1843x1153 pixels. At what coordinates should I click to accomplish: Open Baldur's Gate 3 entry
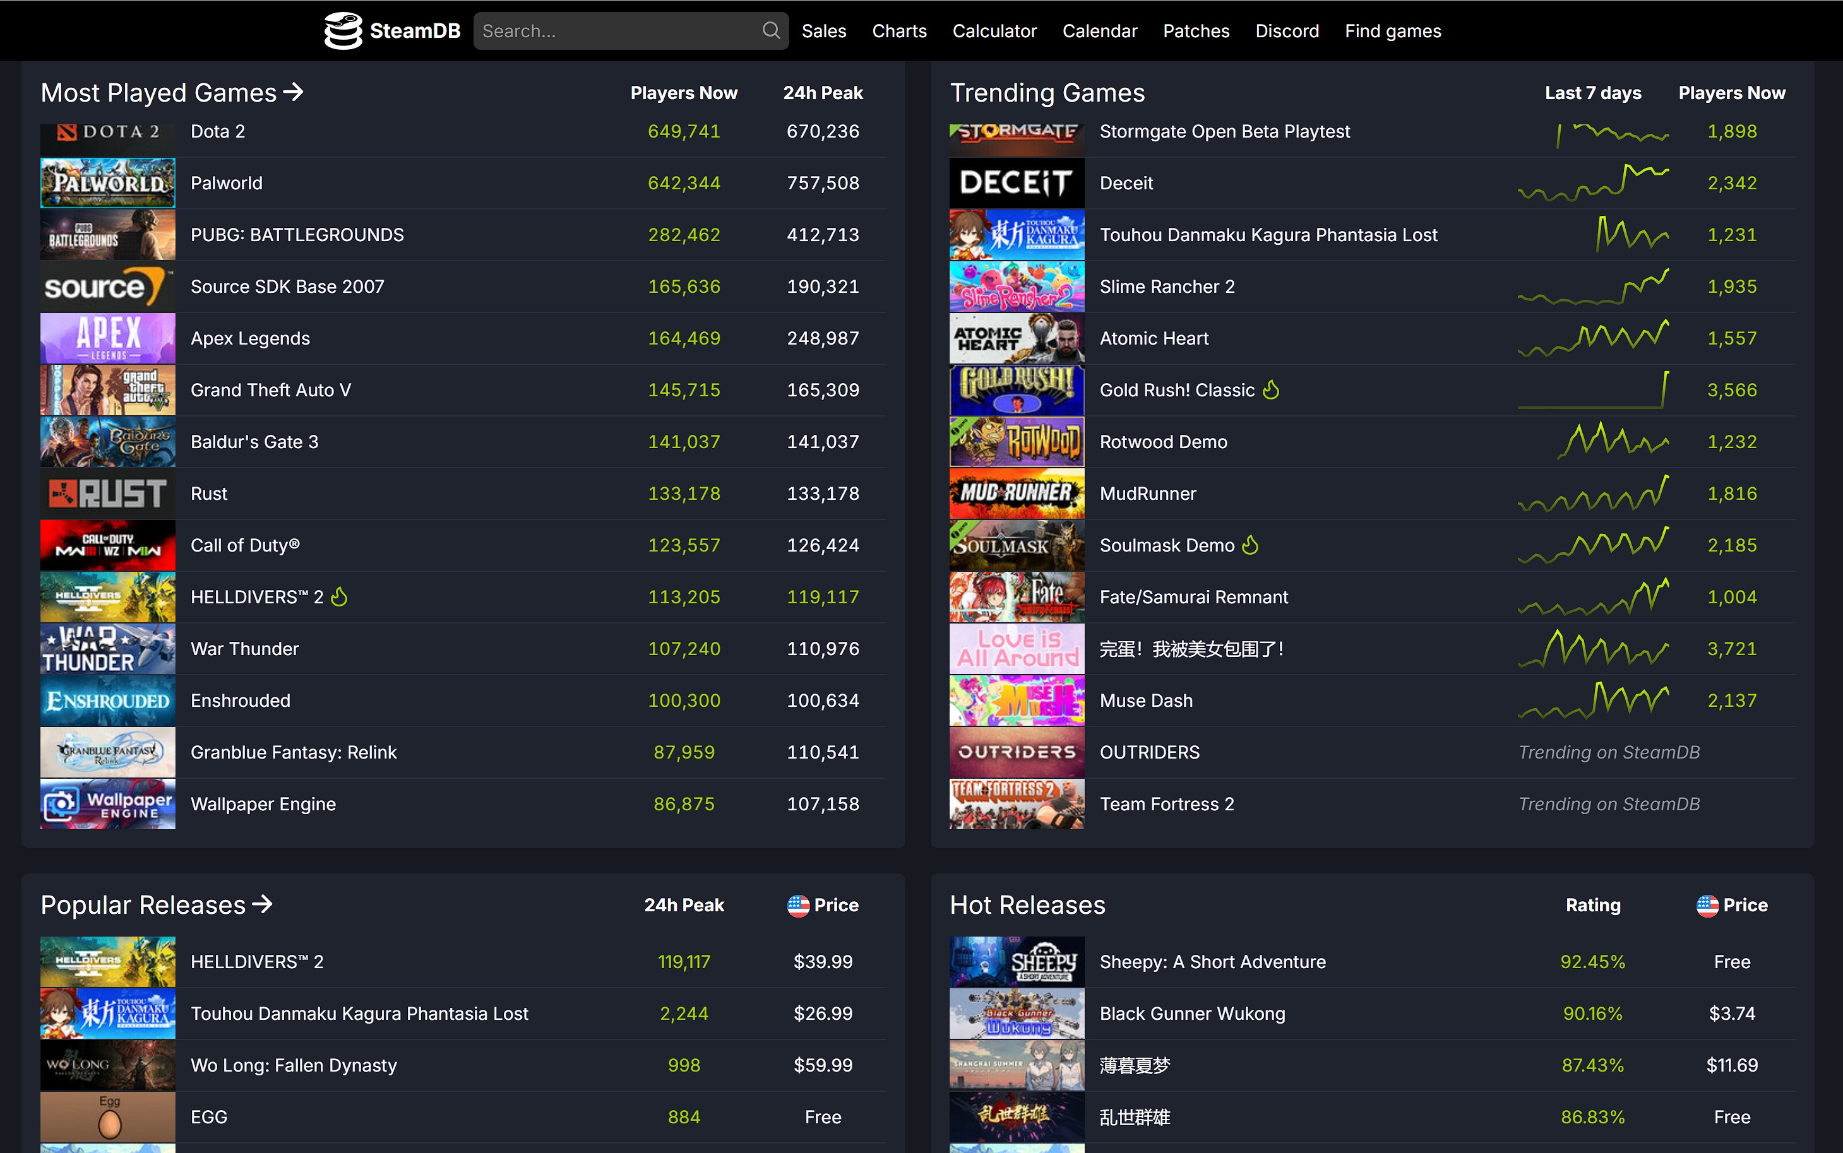[254, 442]
